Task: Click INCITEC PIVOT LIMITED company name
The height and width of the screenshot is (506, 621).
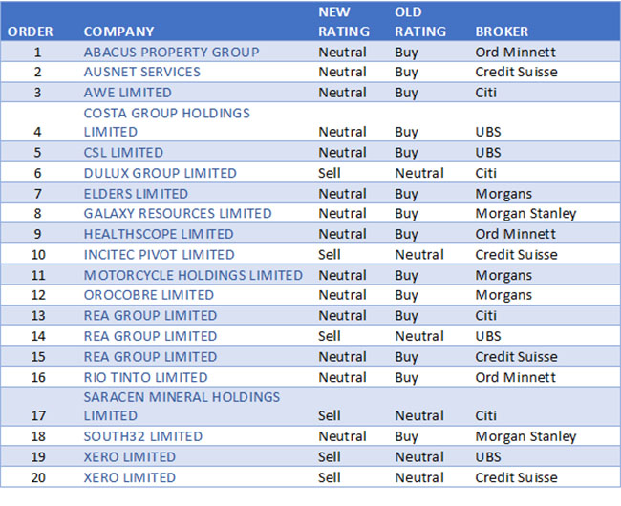Action: [159, 255]
